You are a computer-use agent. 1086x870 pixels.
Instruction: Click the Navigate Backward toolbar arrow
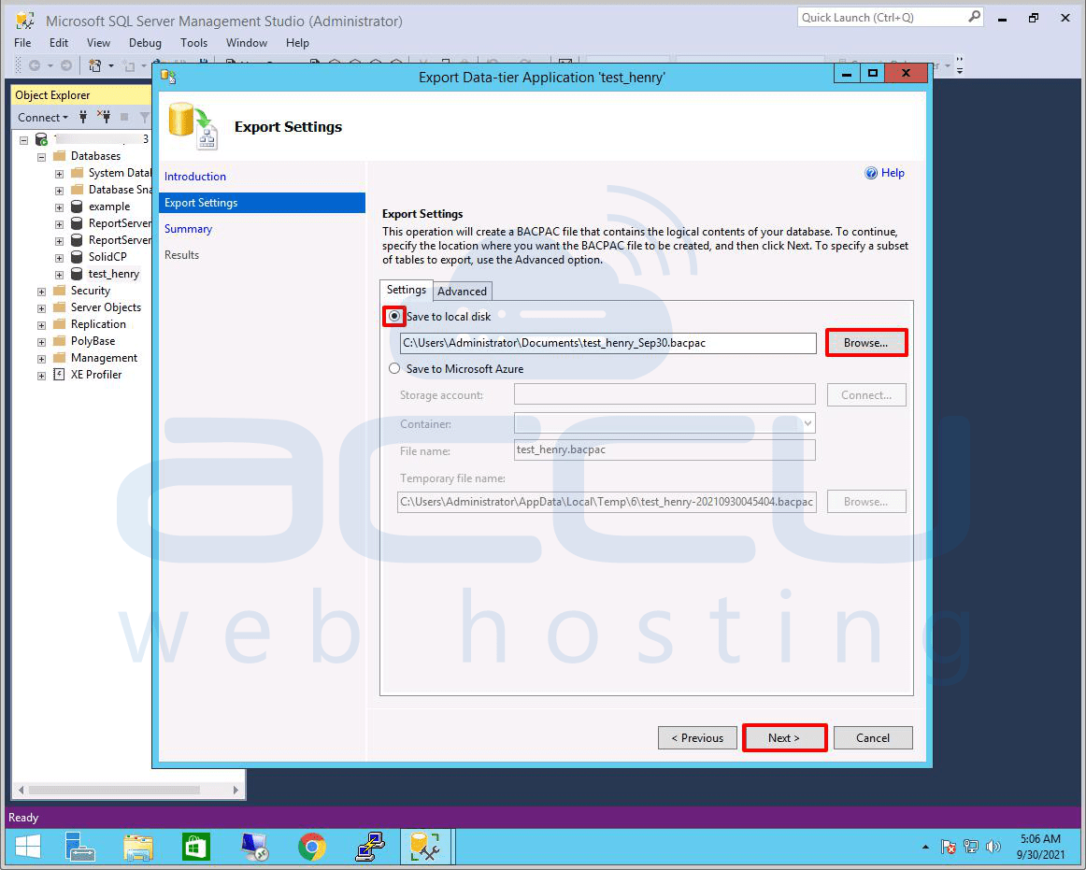34,65
